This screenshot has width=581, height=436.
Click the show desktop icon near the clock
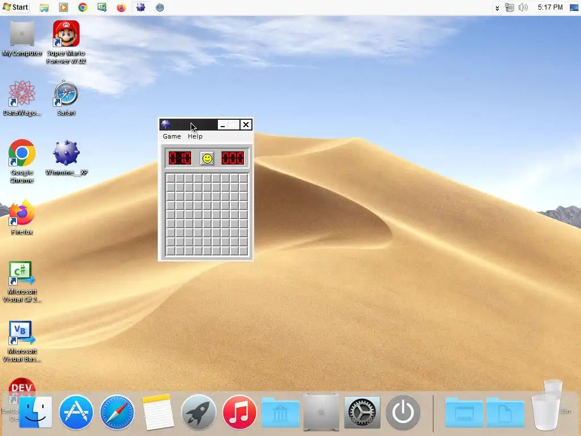(x=574, y=7)
